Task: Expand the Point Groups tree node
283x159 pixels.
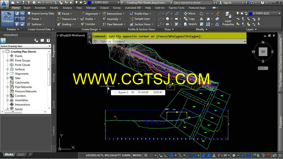Action: (x=7, y=60)
